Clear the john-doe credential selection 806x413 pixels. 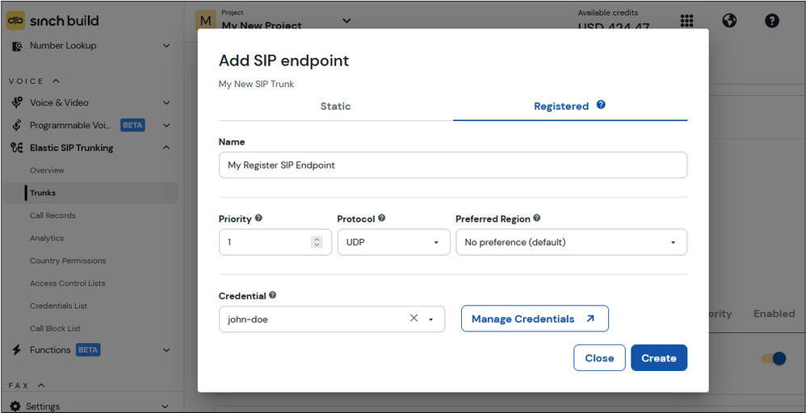(413, 318)
